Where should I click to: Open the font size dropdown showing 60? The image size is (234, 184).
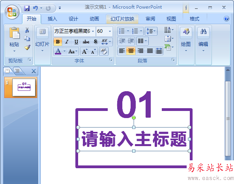coord(110,31)
